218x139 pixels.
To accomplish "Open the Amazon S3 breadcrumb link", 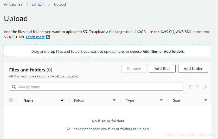I will 13,4.
